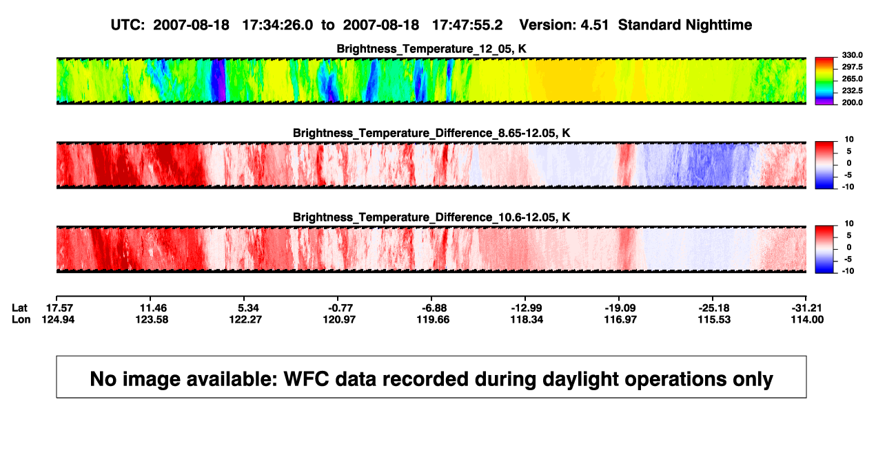Click the 8.65-12.05 difference color scale bar

pos(825,165)
